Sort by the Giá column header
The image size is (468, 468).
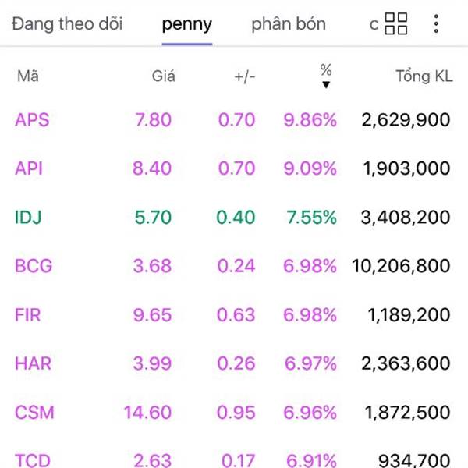[163, 76]
